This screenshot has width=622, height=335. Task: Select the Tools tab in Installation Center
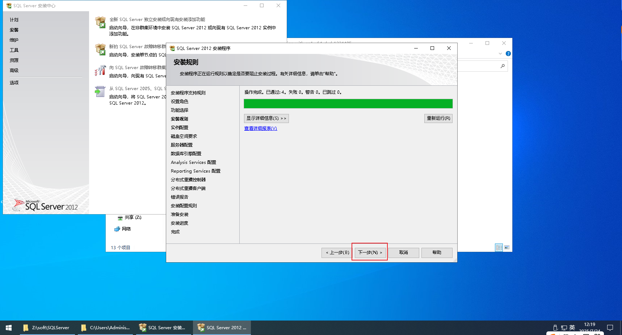14,50
